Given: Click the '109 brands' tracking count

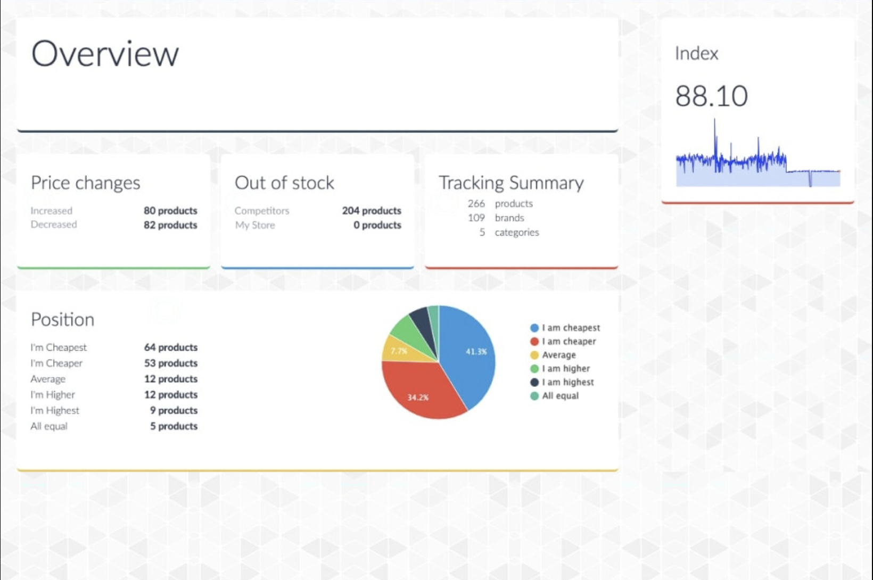Looking at the screenshot, I should coord(496,218).
